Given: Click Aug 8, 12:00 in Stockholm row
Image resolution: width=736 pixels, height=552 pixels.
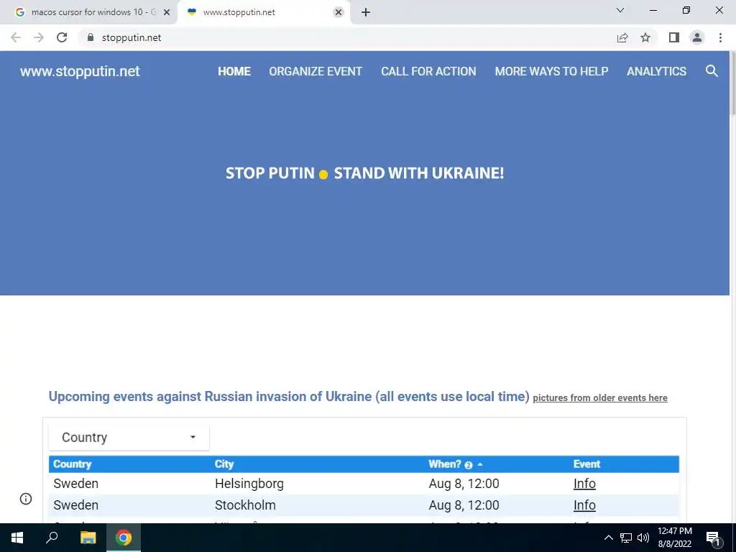Looking at the screenshot, I should [x=464, y=505].
